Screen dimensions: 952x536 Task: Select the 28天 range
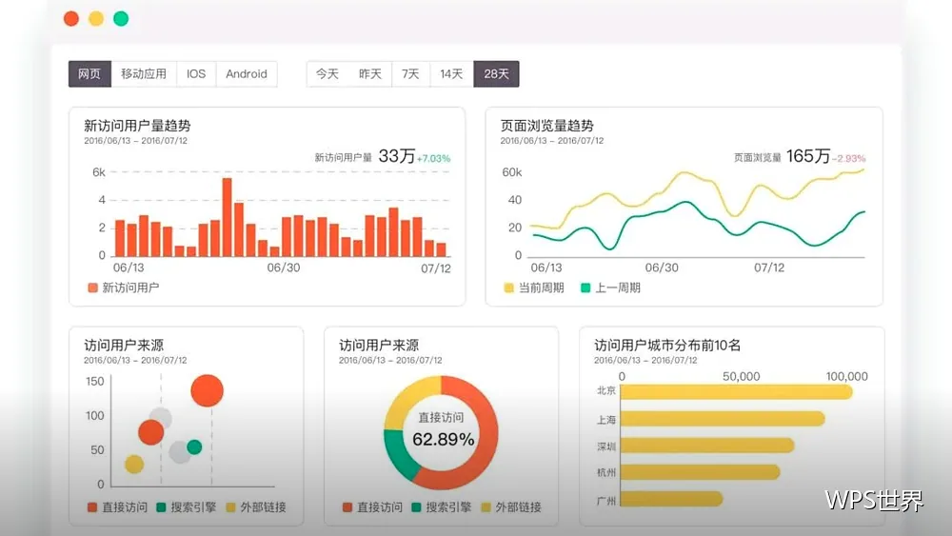coord(496,74)
